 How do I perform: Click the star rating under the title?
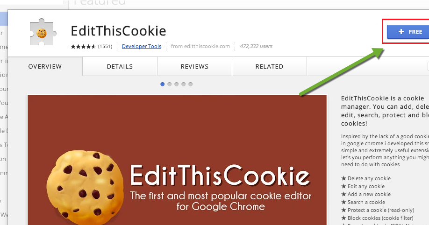pos(83,47)
